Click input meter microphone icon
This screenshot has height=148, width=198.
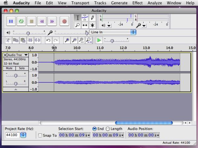tap(138, 26)
